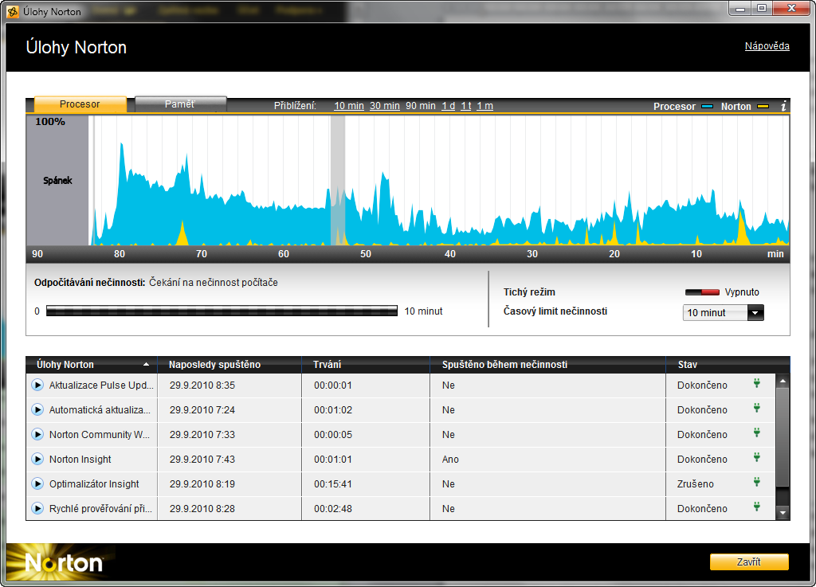Toggle the Tichý režim switch
The image size is (816, 587).
(x=702, y=292)
